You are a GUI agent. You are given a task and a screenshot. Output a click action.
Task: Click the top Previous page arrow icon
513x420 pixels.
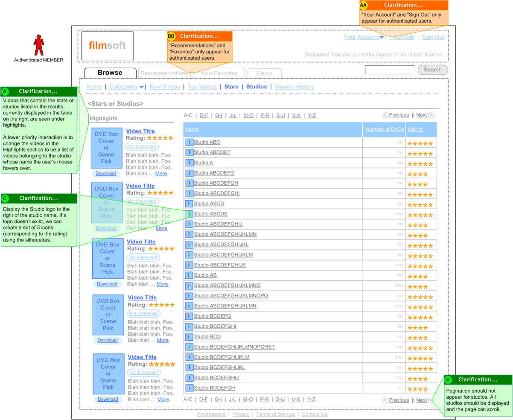(x=385, y=115)
